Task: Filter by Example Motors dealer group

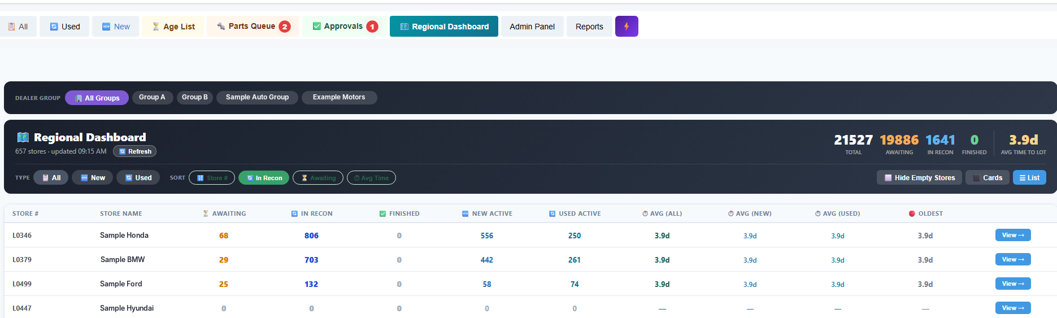Action: 339,97
